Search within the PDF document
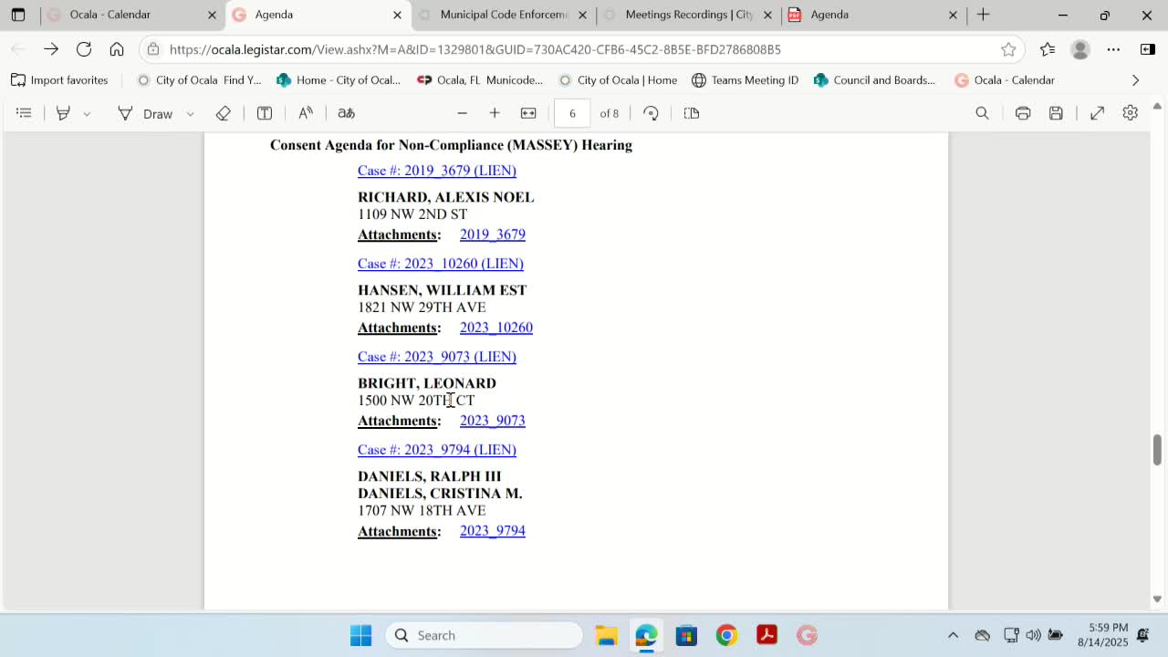This screenshot has height=657, width=1168. (x=982, y=113)
